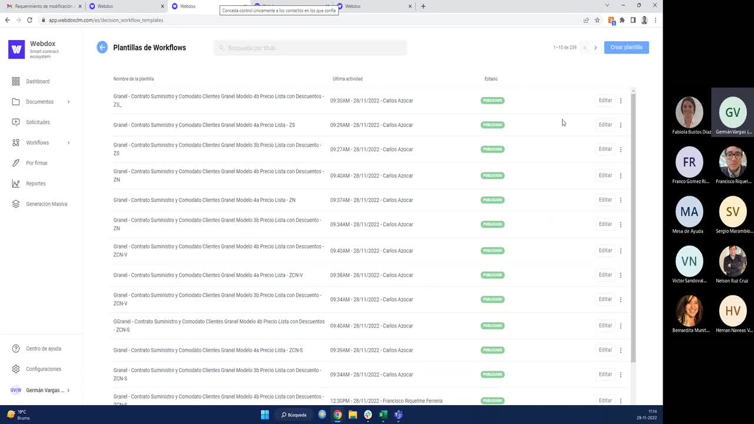Open three-dot menu for first template row

pos(620,101)
